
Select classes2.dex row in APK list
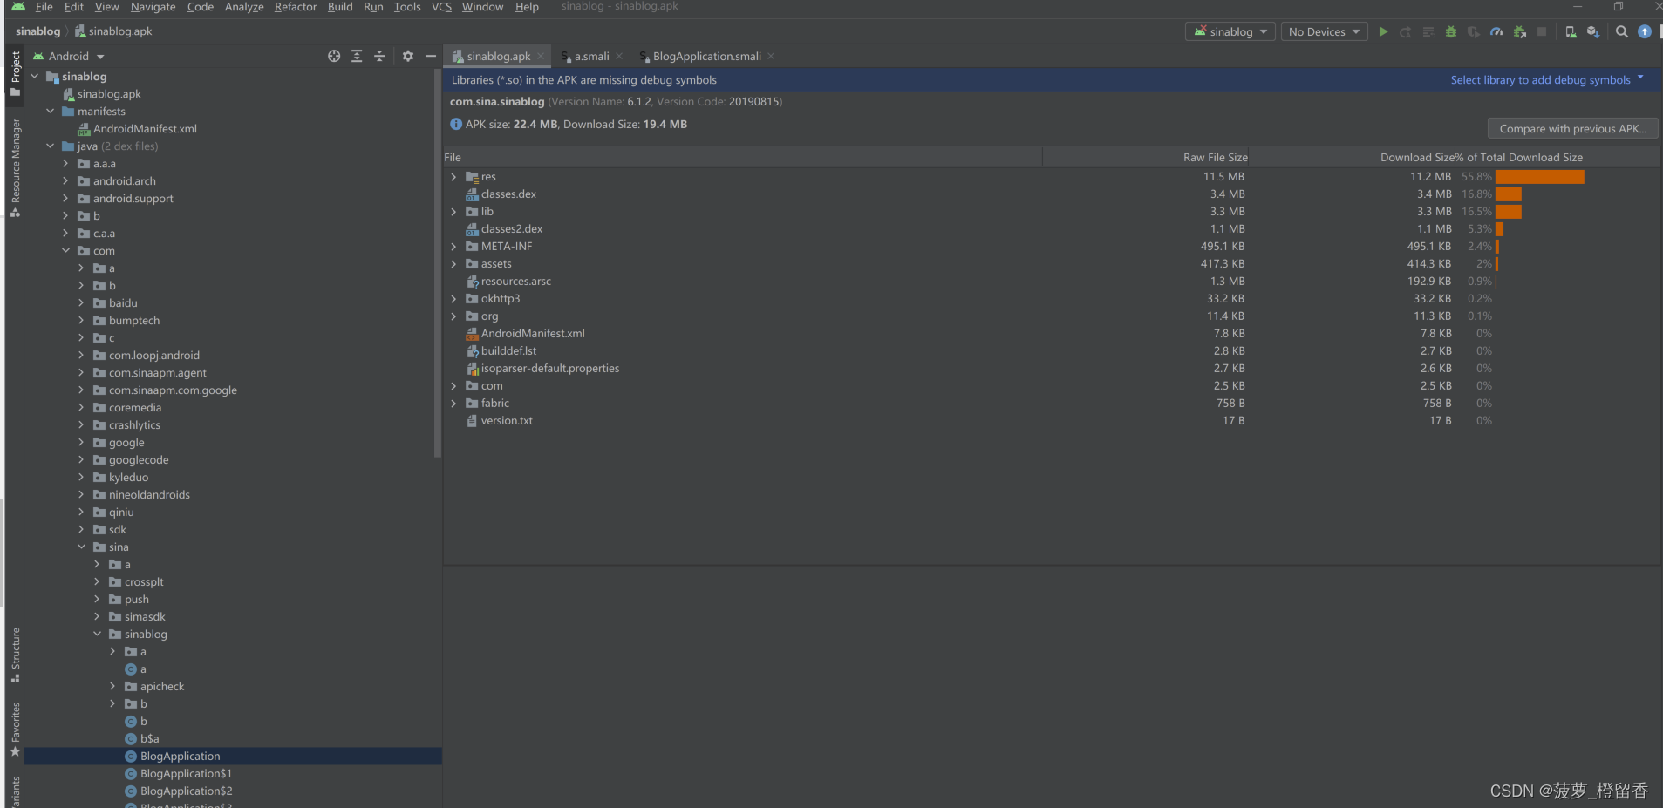pyautogui.click(x=1052, y=229)
